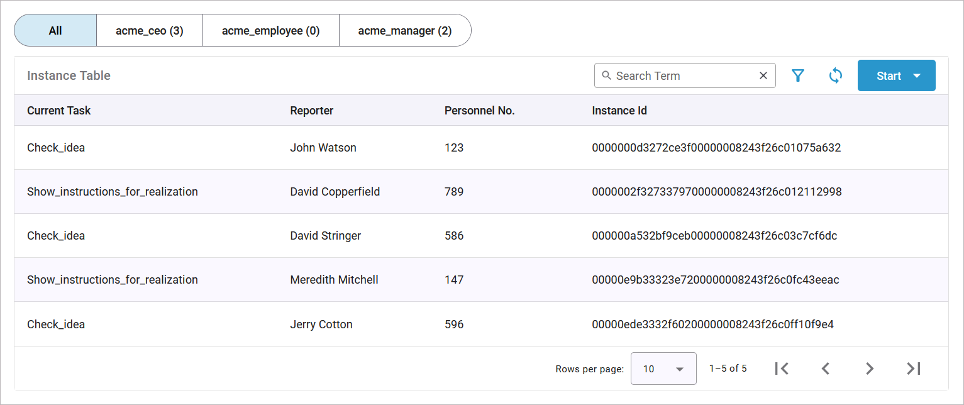Click the refresh table icon
964x405 pixels.
[835, 76]
